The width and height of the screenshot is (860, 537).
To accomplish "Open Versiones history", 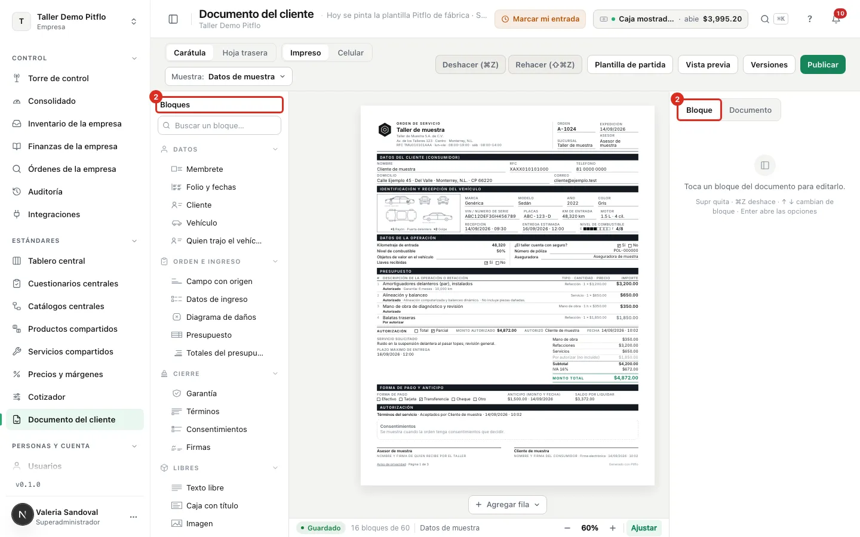I will coord(769,64).
